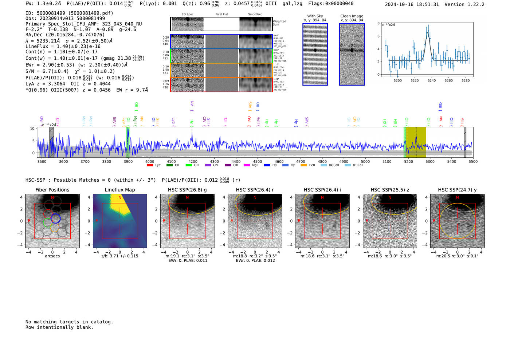Select the HSC SSP(26.4) i cutout
This screenshot has width=510, height=347.
[x=322, y=221]
